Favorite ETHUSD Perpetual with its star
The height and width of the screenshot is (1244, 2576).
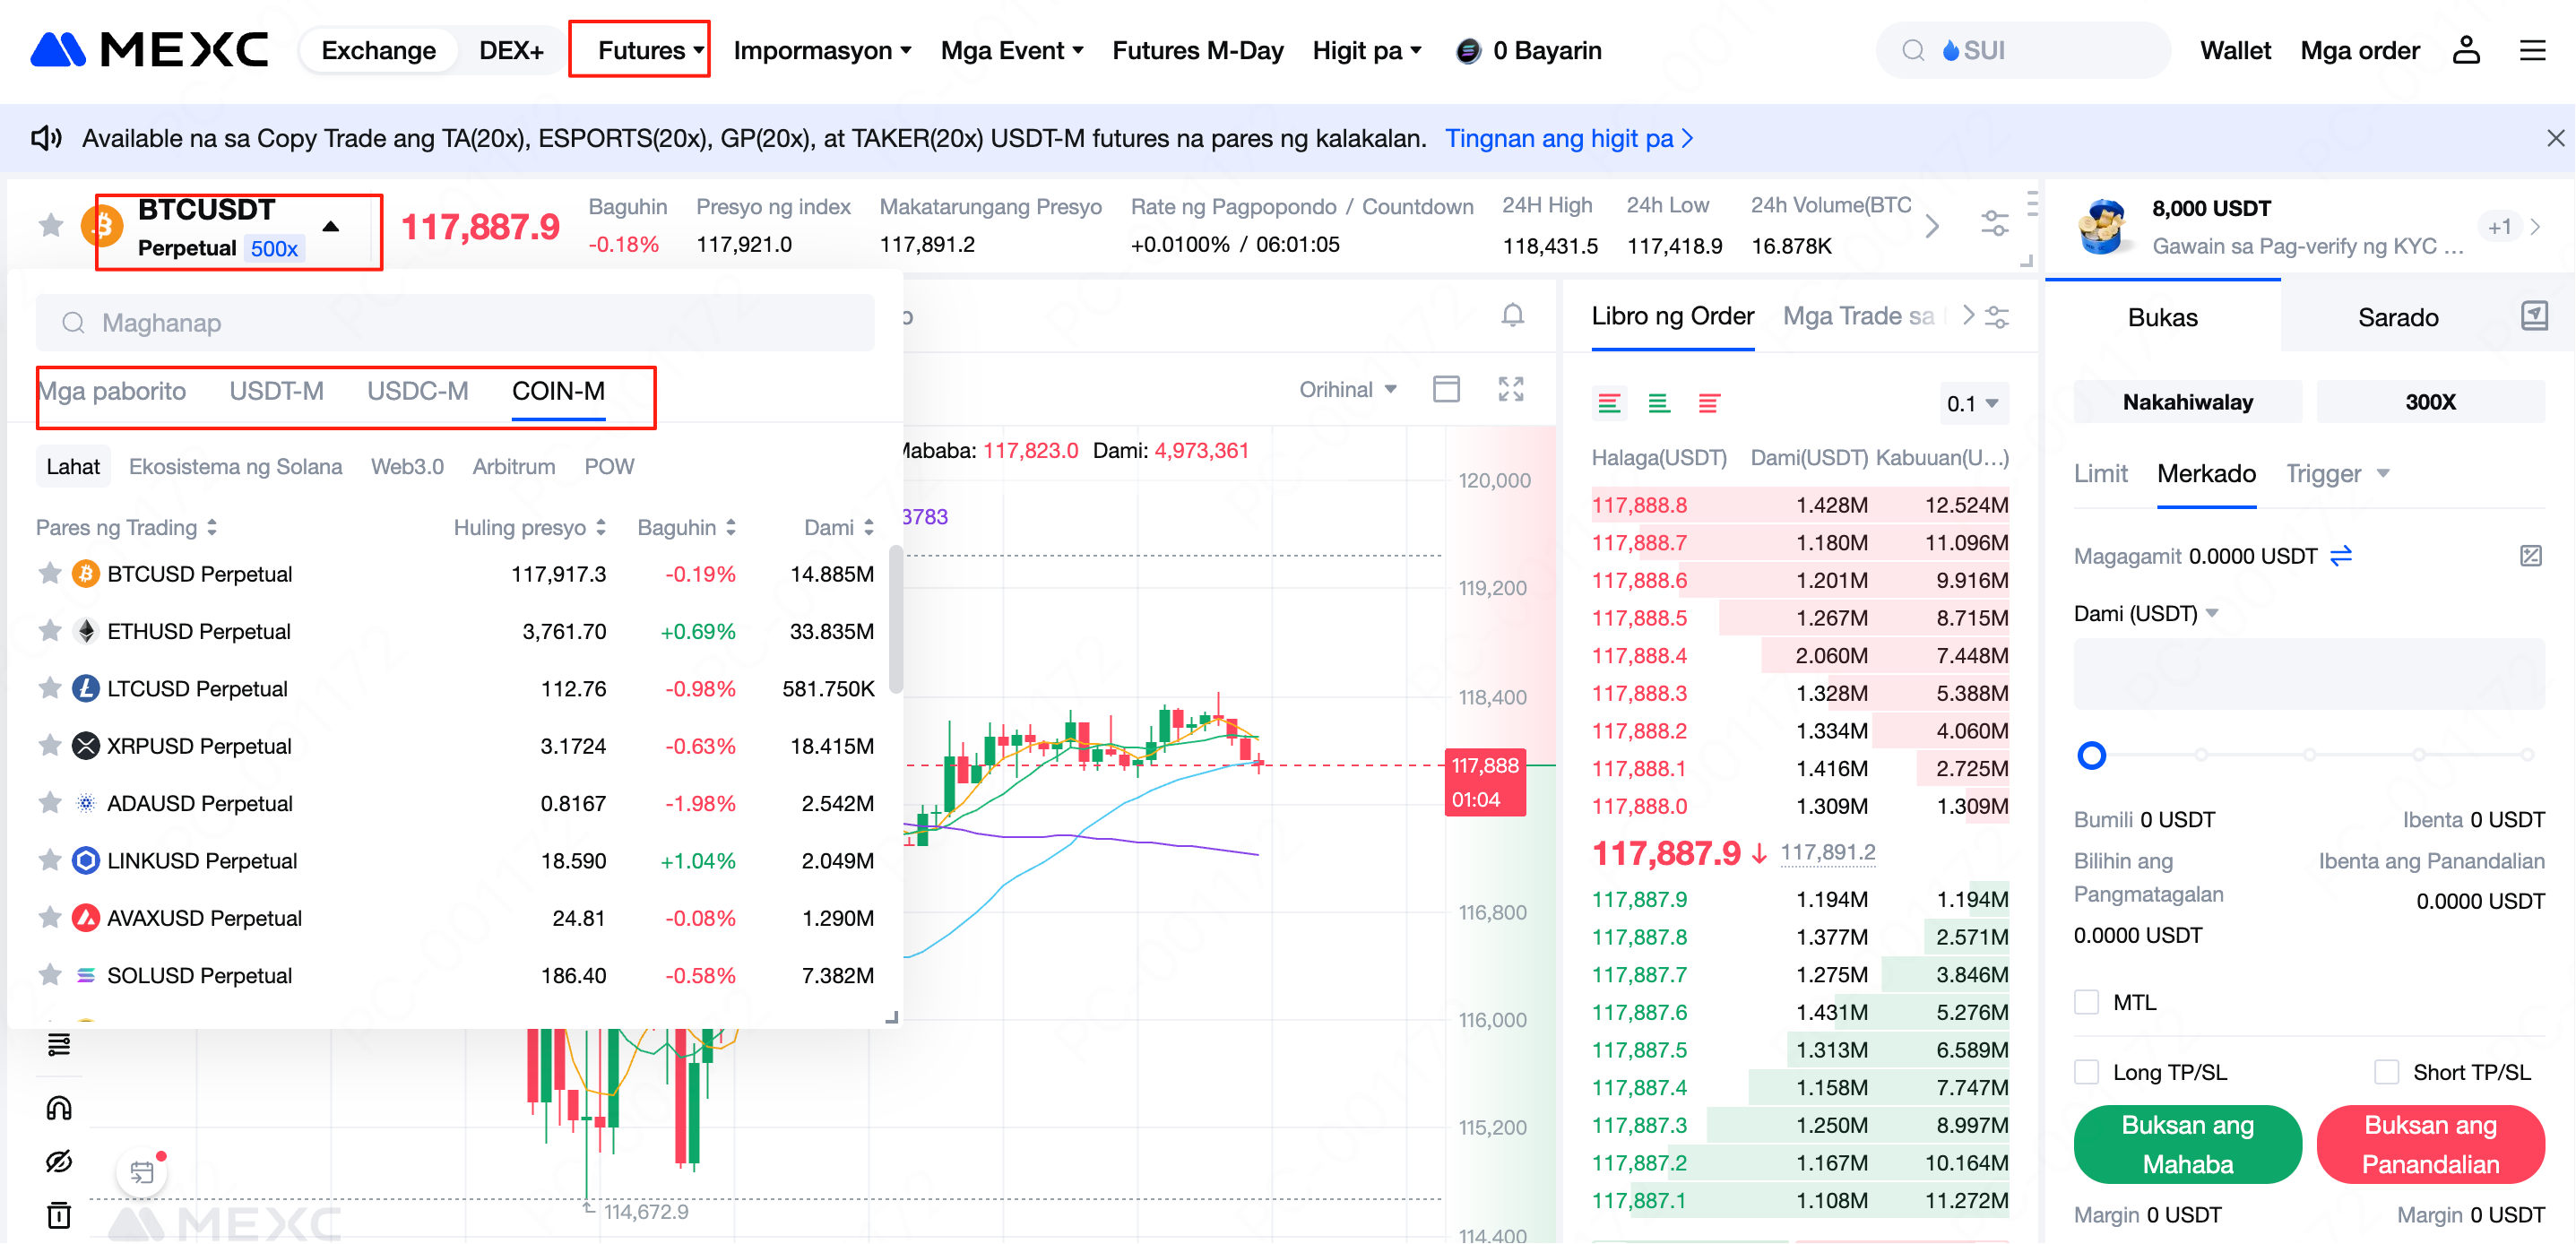point(50,631)
